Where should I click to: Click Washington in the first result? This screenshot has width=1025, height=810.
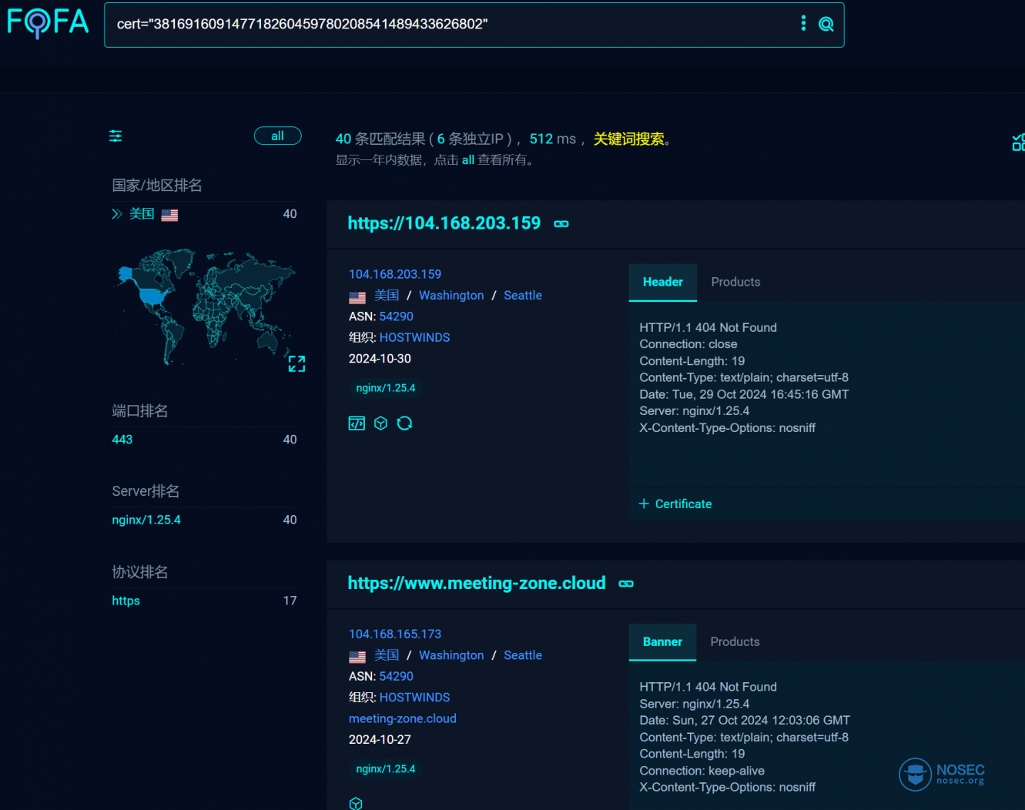(451, 296)
